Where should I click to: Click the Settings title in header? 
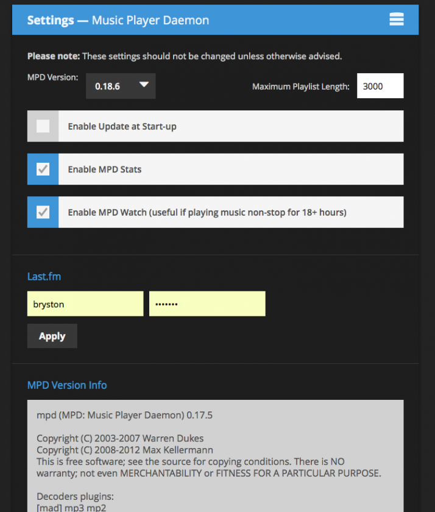(51, 20)
